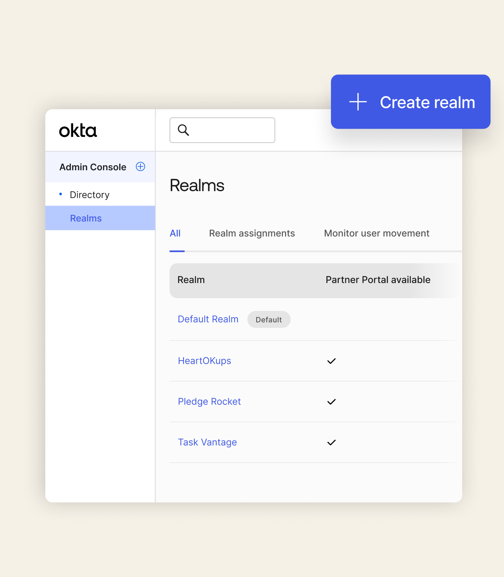Viewport: 504px width, 577px height.
Task: Click the plus icon next to Admin Console
Action: 140,166
